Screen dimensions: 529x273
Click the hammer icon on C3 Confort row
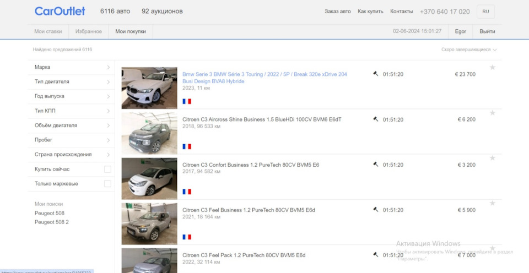pos(375,164)
